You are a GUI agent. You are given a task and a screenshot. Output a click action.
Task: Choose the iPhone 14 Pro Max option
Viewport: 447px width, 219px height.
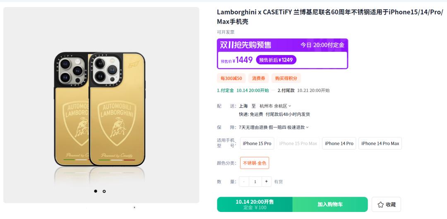380,143
